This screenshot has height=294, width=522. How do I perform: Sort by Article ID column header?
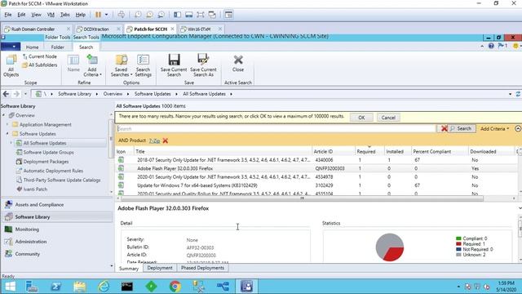coord(334,152)
